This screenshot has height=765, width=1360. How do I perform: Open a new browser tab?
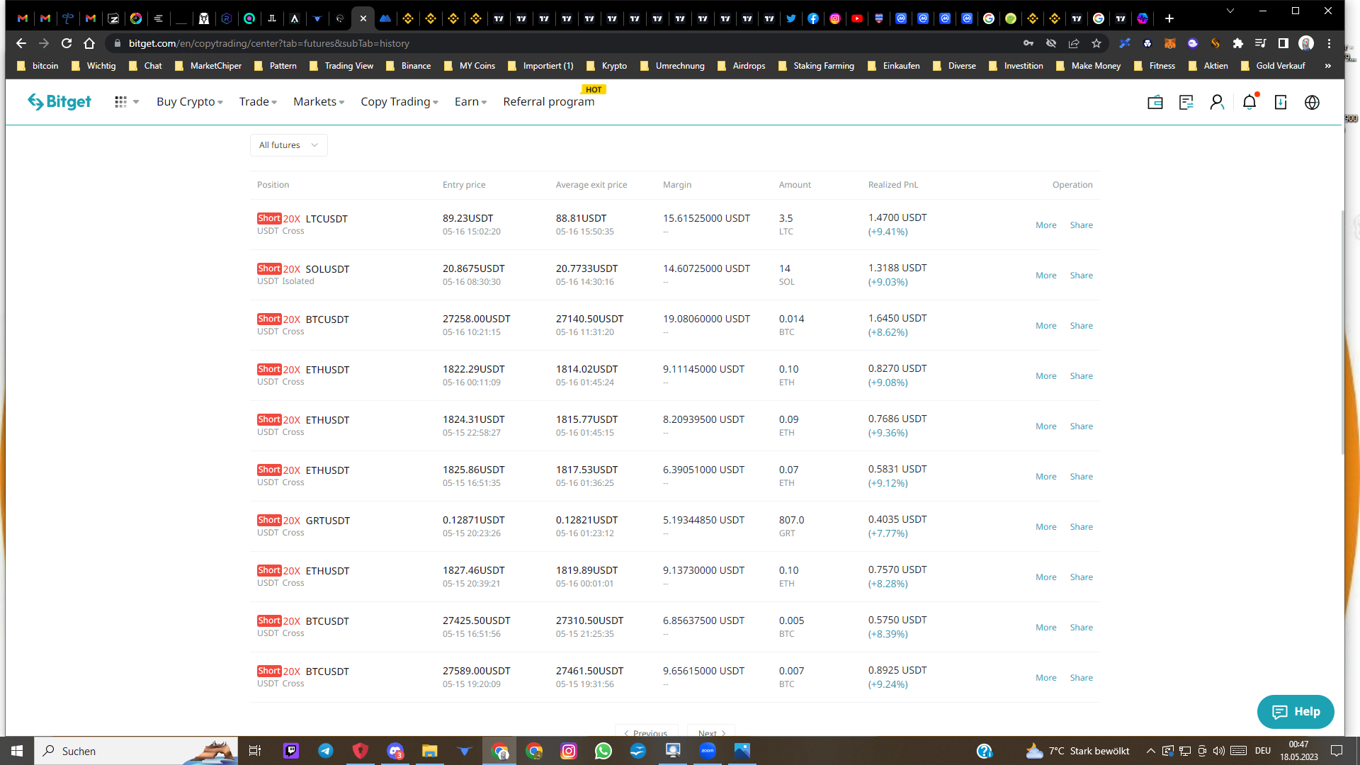1169,18
